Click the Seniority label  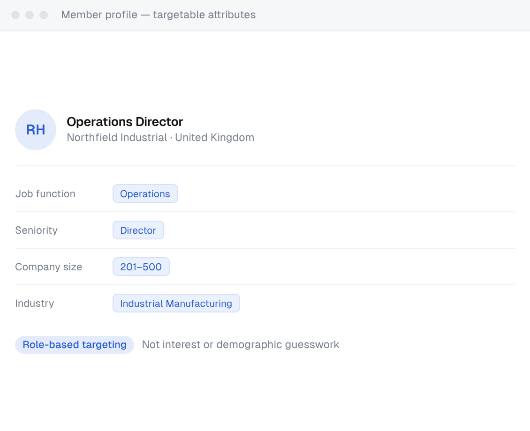point(37,230)
